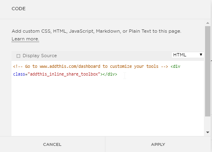Click the CANCEL button

[52, 144]
